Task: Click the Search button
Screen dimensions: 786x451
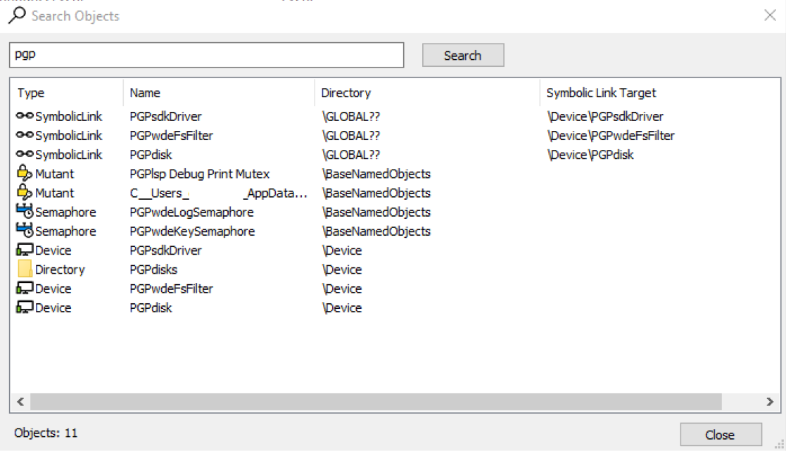Action: tap(463, 55)
